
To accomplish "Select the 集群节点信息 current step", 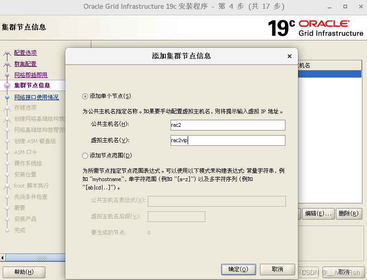I will pos(32,85).
